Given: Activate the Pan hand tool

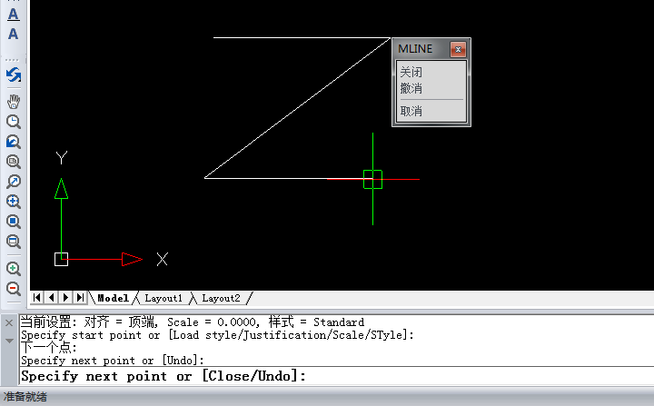Looking at the screenshot, I should pos(14,102).
